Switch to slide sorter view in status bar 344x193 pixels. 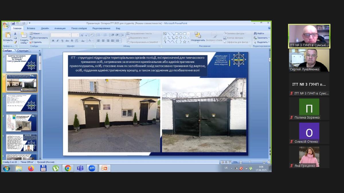pyautogui.click(x=226, y=162)
